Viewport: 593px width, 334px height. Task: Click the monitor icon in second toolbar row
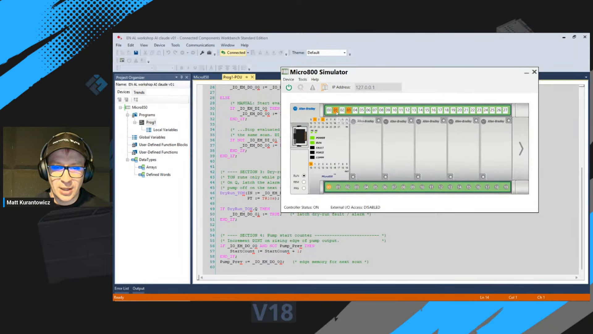click(x=122, y=60)
